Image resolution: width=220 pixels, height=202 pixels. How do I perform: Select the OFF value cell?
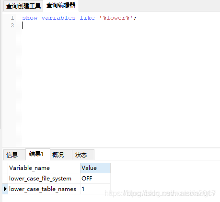(x=95, y=179)
